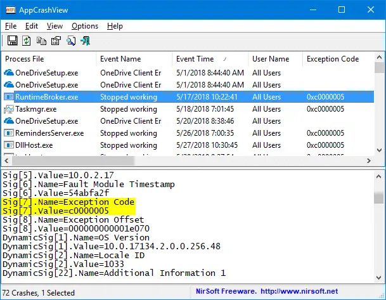Click Event Time 5/18/2018 7:01:45
The image size is (386, 300).
click(x=205, y=109)
